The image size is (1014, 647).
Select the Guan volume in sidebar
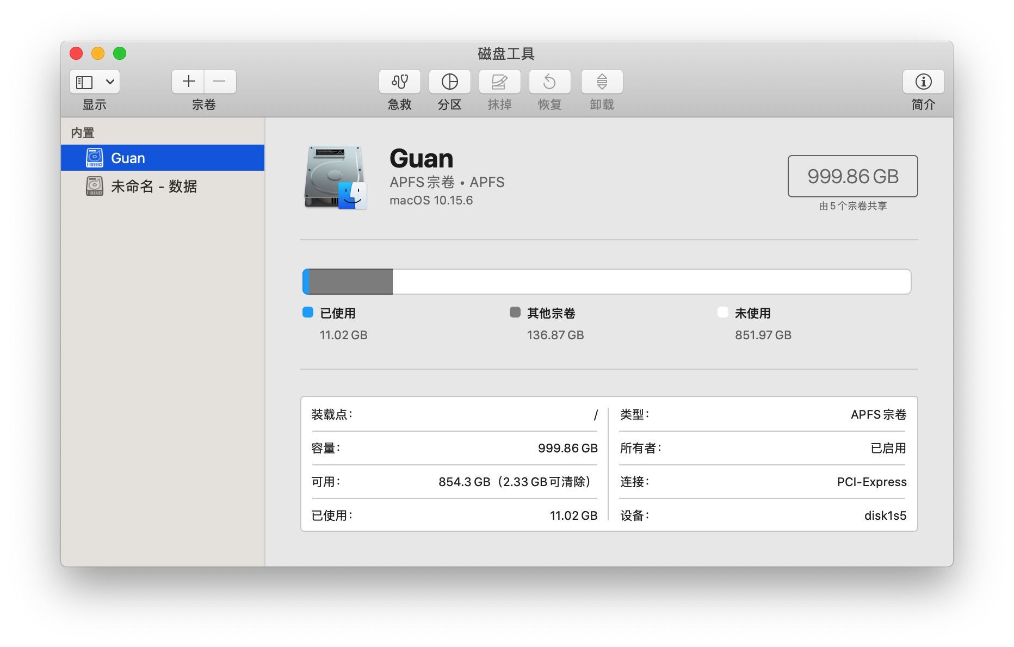pos(128,158)
